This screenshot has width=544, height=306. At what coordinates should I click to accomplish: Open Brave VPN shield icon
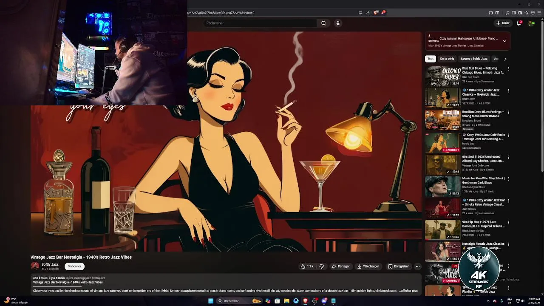click(533, 13)
